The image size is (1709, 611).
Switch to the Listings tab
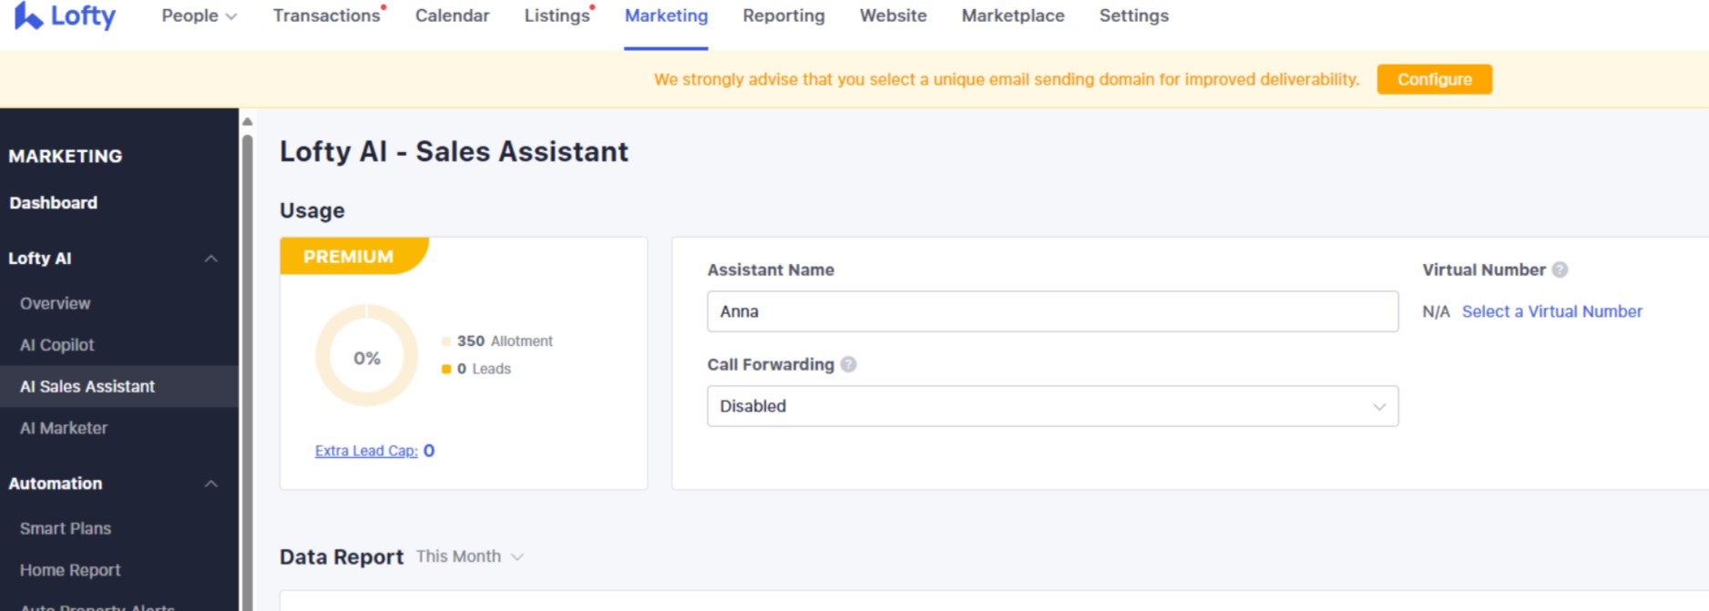click(x=557, y=15)
